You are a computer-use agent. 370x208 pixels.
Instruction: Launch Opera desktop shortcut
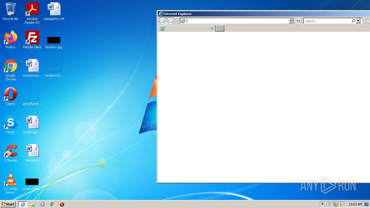tap(10, 96)
